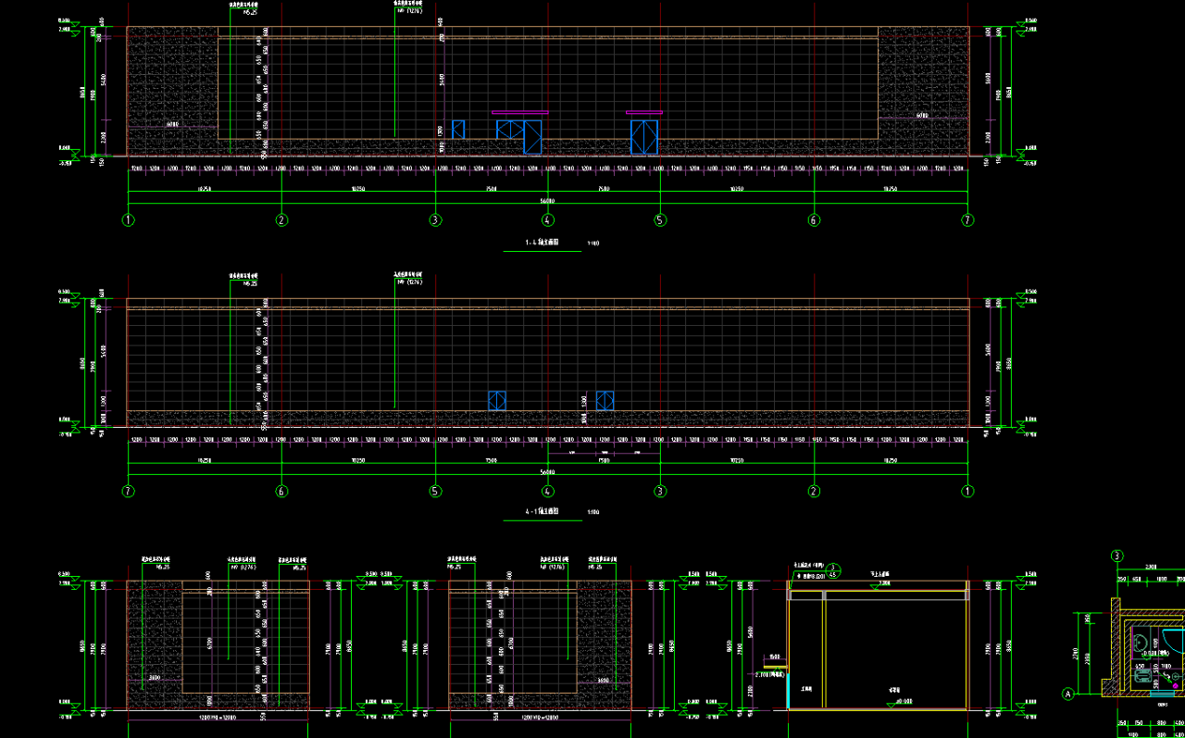Select the 3/45 detail reference bubble on the section
Screen dimensions: 1185x738
(x=833, y=570)
